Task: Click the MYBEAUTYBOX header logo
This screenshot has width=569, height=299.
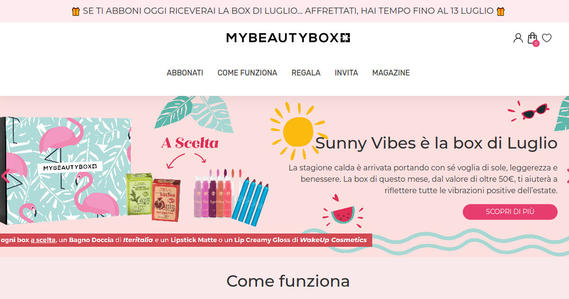Action: (288, 38)
